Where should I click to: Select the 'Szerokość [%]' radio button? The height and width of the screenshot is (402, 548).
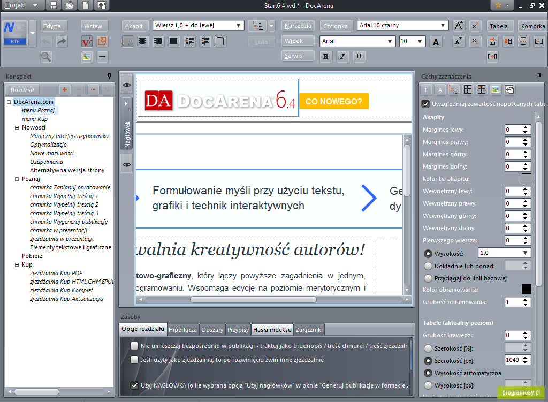[x=428, y=348]
